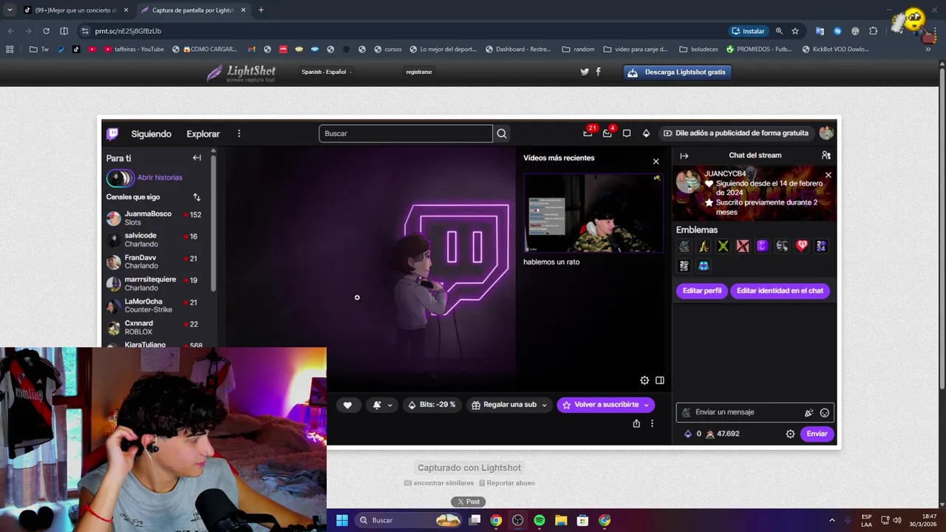Select the Captura de pantalla por Lightshot tab
946x532 pixels.
(x=193, y=10)
